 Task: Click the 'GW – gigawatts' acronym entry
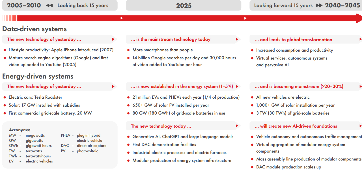[26, 141]
